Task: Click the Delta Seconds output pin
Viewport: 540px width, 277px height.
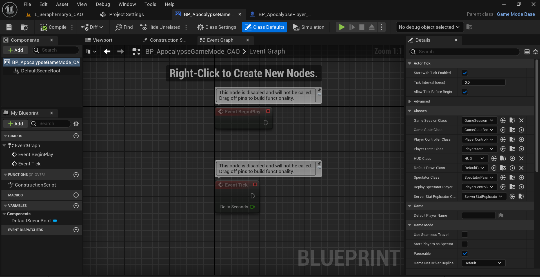Action: (252, 207)
